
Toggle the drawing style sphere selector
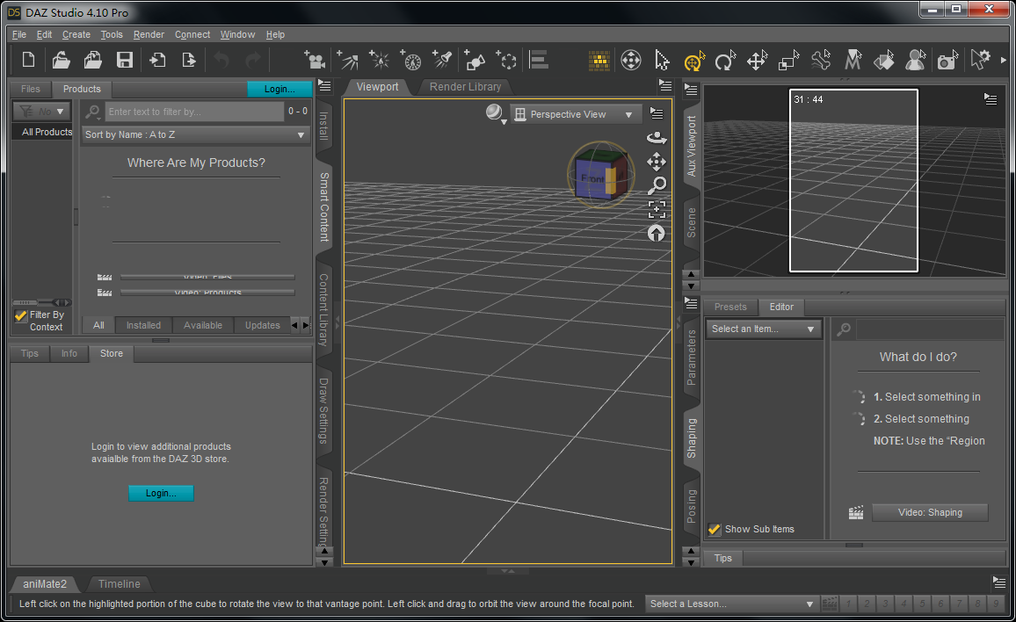click(x=493, y=112)
